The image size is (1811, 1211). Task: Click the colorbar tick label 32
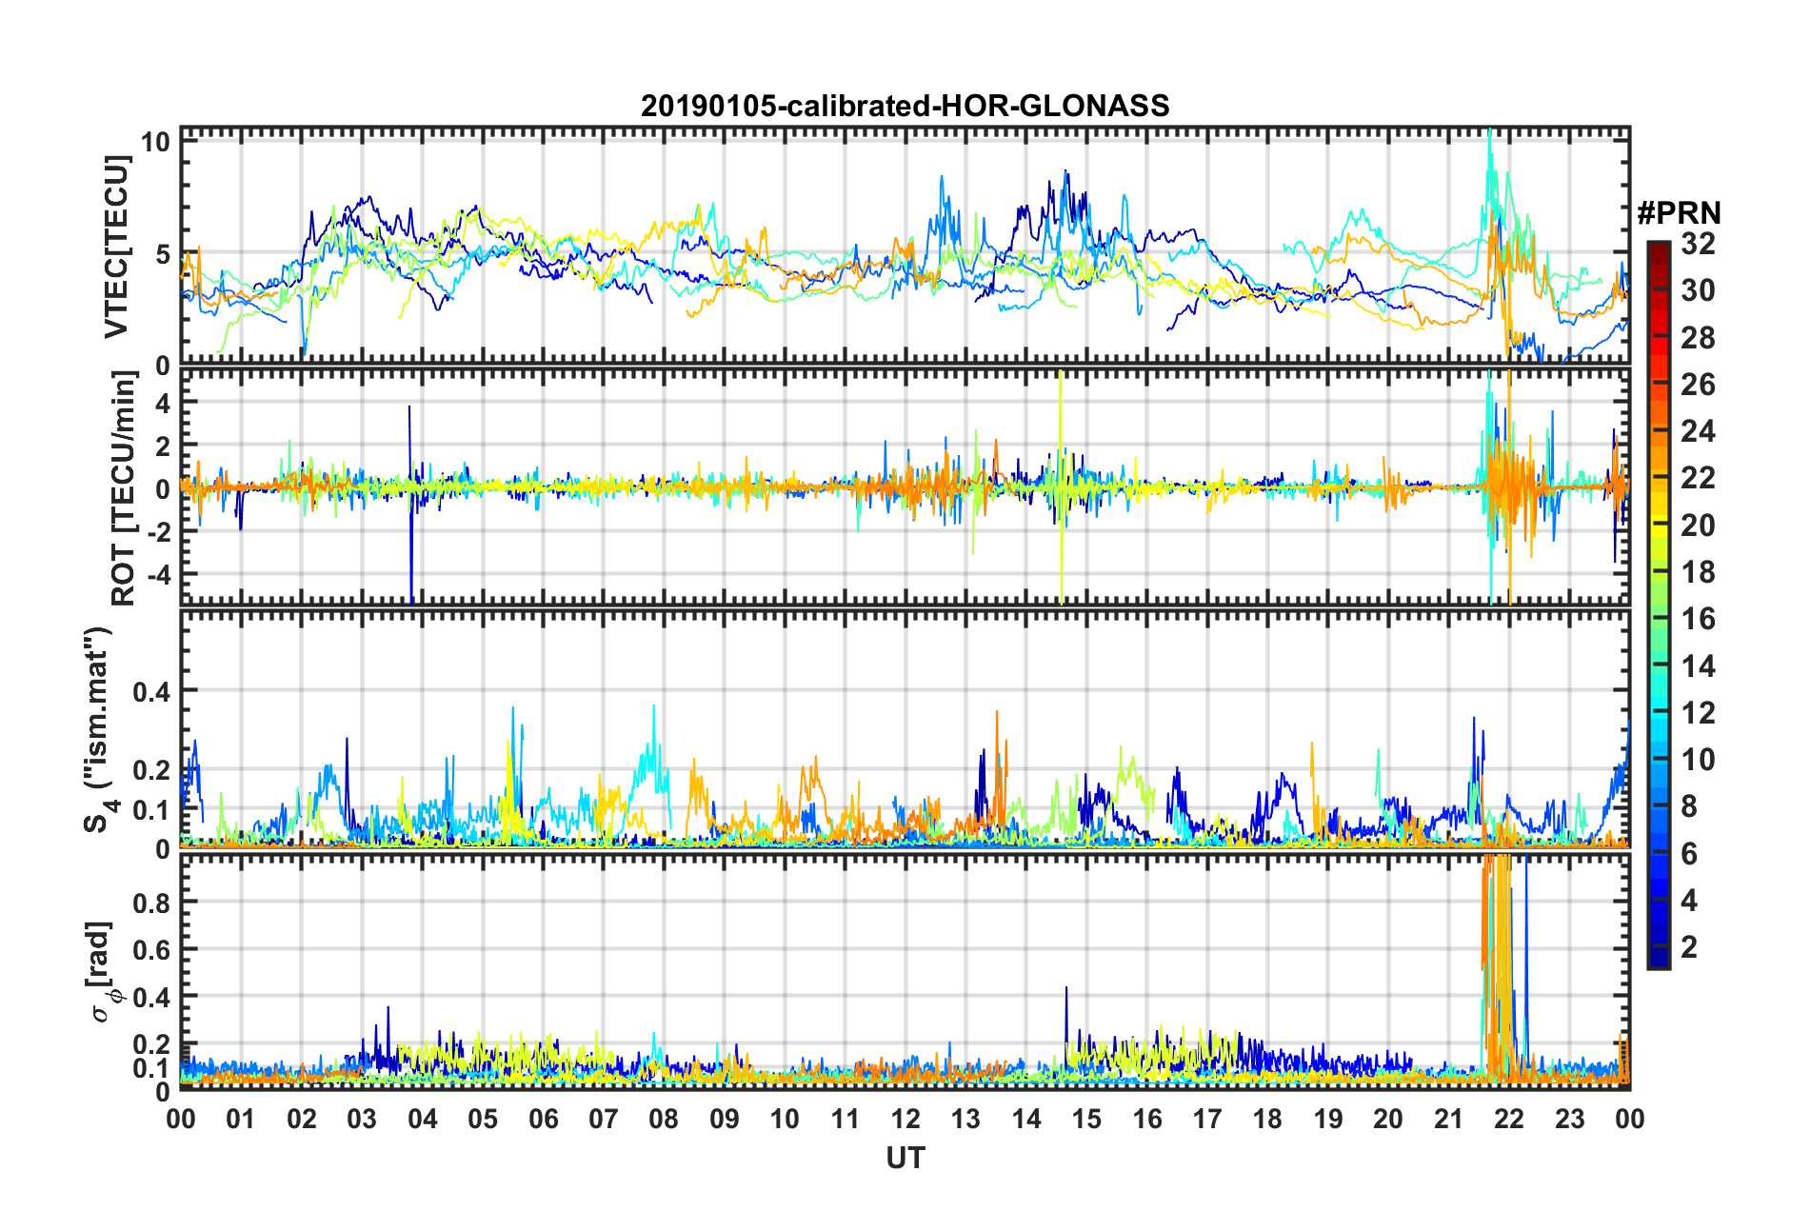tap(1698, 244)
